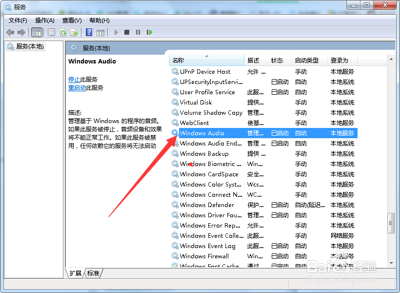
Task: Click the vertical scrollbar thumb
Action: [x=391, y=223]
